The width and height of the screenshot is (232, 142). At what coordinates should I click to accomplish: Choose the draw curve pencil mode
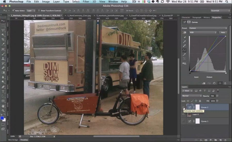click(184, 55)
